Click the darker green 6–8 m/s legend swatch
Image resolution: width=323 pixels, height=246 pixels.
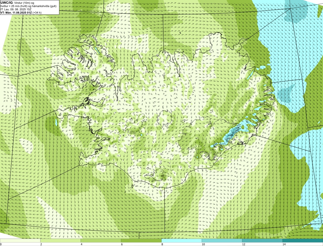click(x=141, y=241)
